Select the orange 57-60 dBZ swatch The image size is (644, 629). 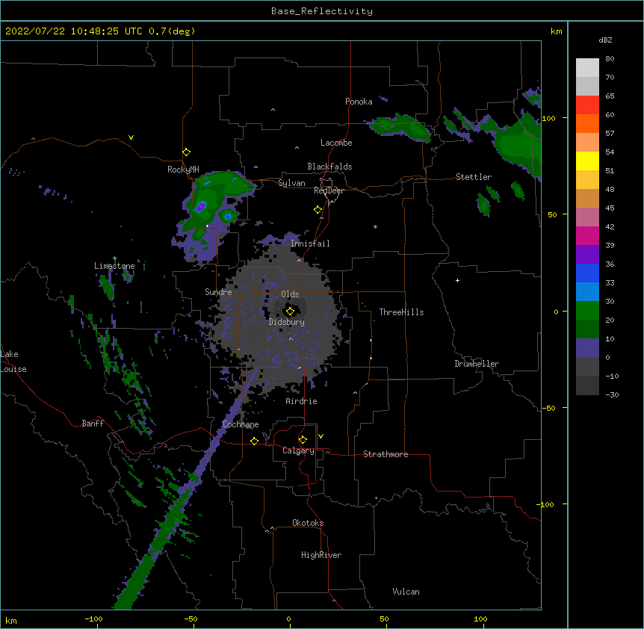click(587, 123)
